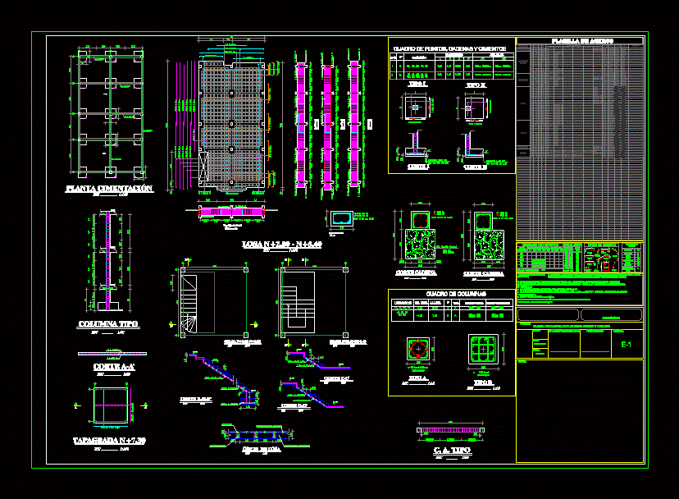Select the foundation plan drawing
Image resolution: width=679 pixels, height=499 pixels.
pos(109,113)
